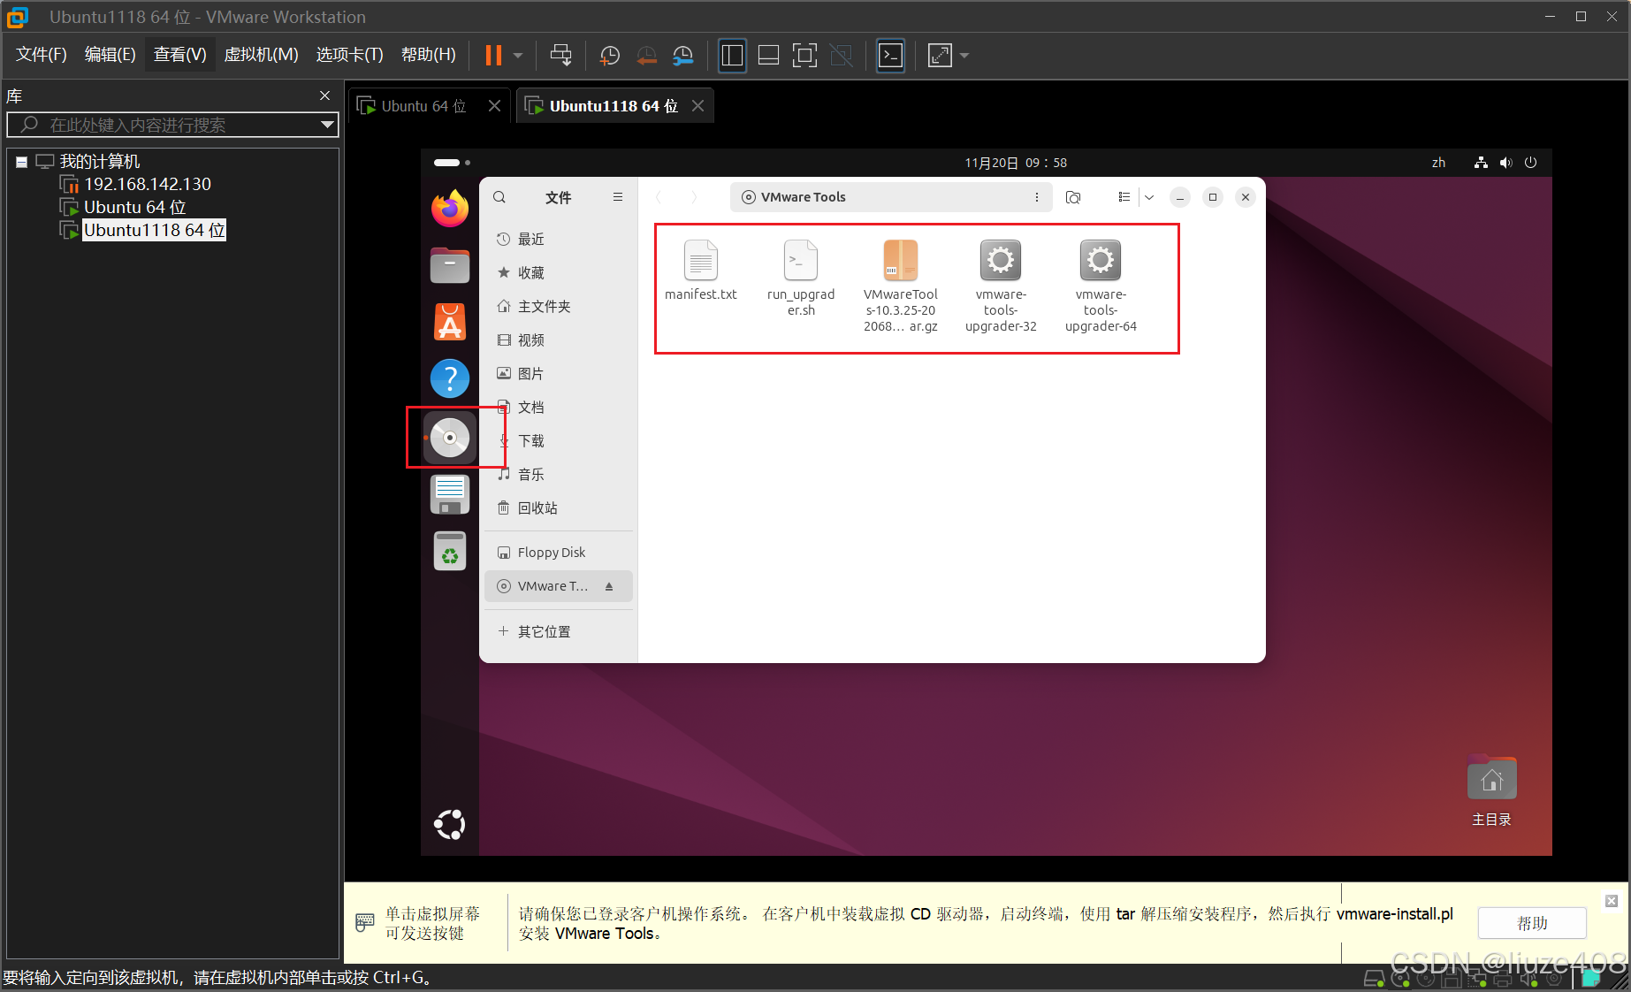Viewport: 1631px width, 992px height.
Task: Open the zh input method menu
Action: click(1438, 163)
